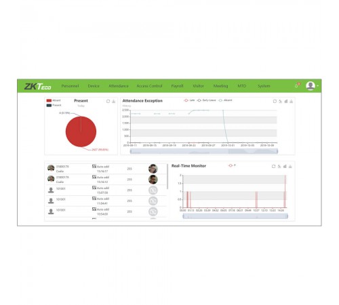Click the first captured face photo thumbnail
The image size is (339, 305).
click(x=153, y=169)
